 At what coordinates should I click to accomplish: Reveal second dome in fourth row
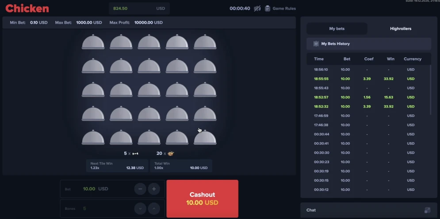pyautogui.click(x=121, y=113)
